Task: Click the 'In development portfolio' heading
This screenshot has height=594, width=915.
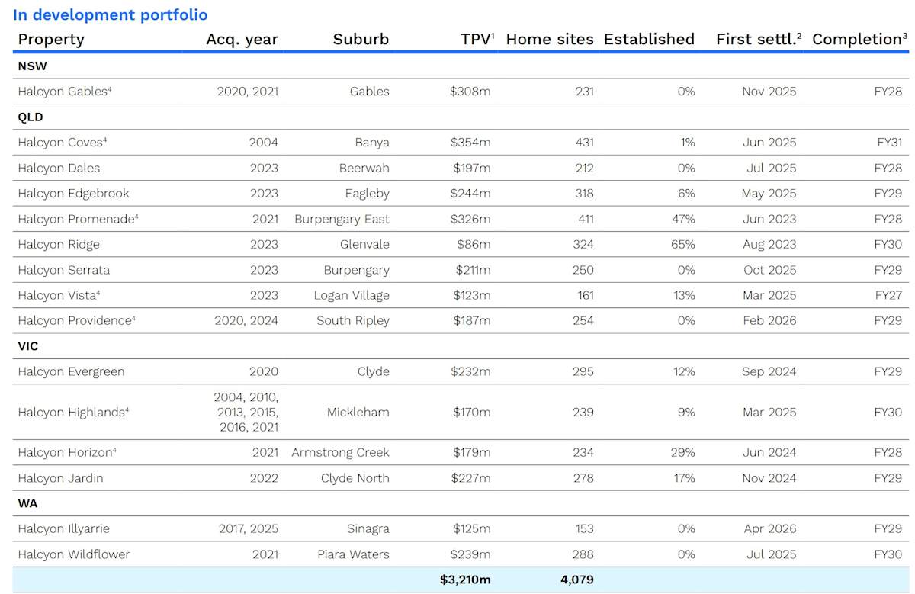Action: click(110, 14)
